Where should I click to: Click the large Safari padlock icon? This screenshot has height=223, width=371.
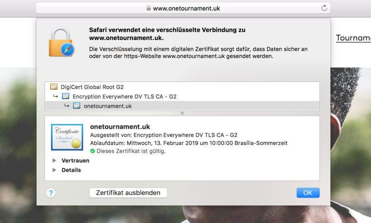63,42
